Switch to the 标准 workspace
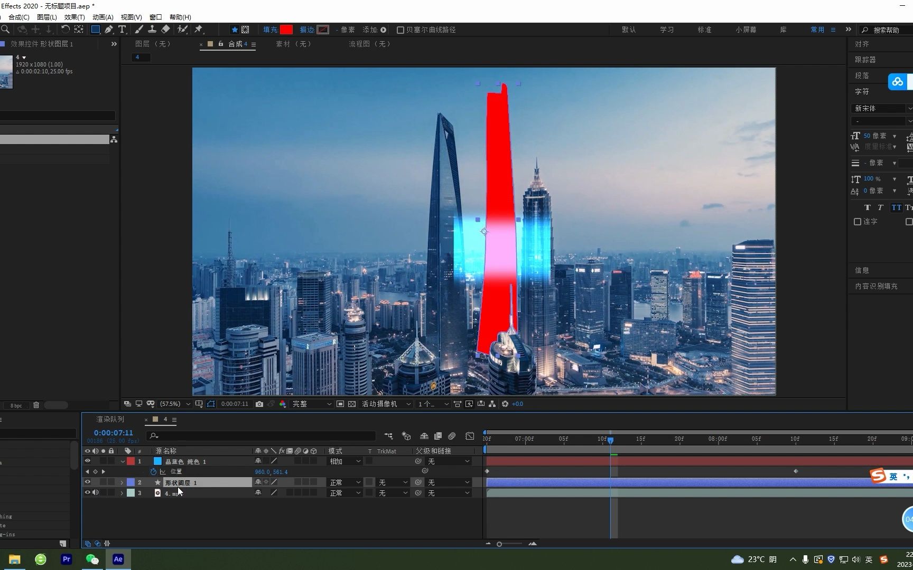The image size is (913, 570). click(704, 30)
